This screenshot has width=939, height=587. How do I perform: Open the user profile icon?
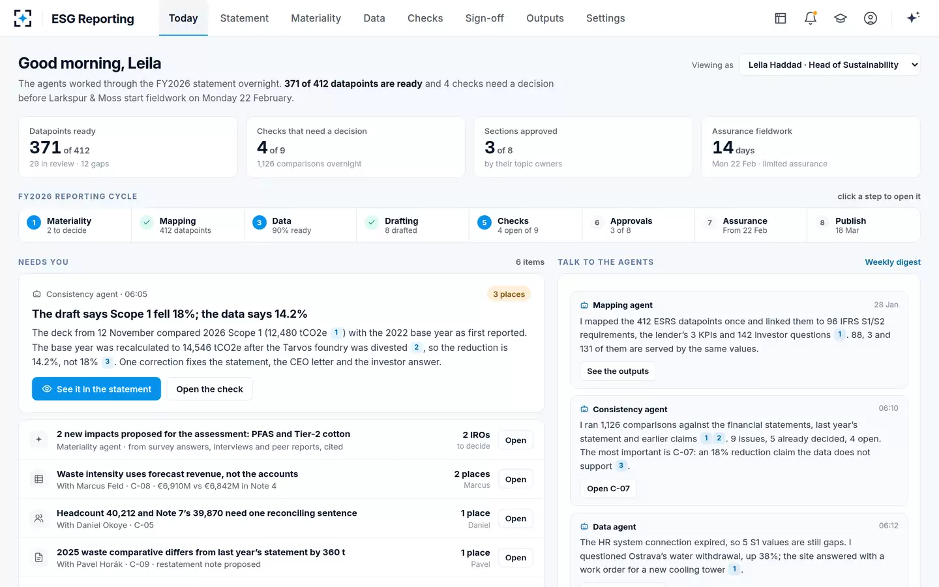[871, 18]
